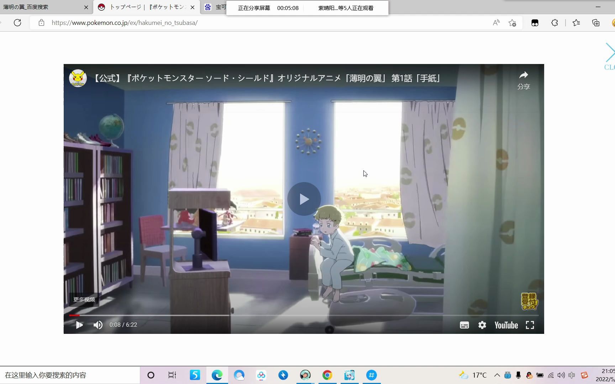Open the collections panel
Image resolution: width=615 pixels, height=384 pixels.
[596, 23]
